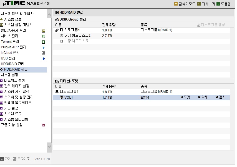Open 탐색기모드 in the top bar
Screen dimensions: 237x167
pos(185,4)
